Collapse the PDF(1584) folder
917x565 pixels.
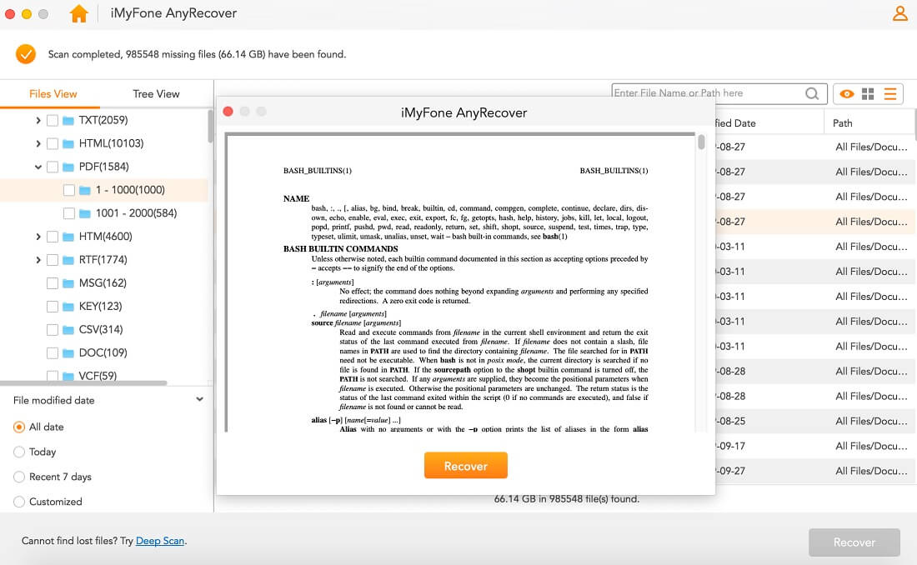pyautogui.click(x=38, y=166)
